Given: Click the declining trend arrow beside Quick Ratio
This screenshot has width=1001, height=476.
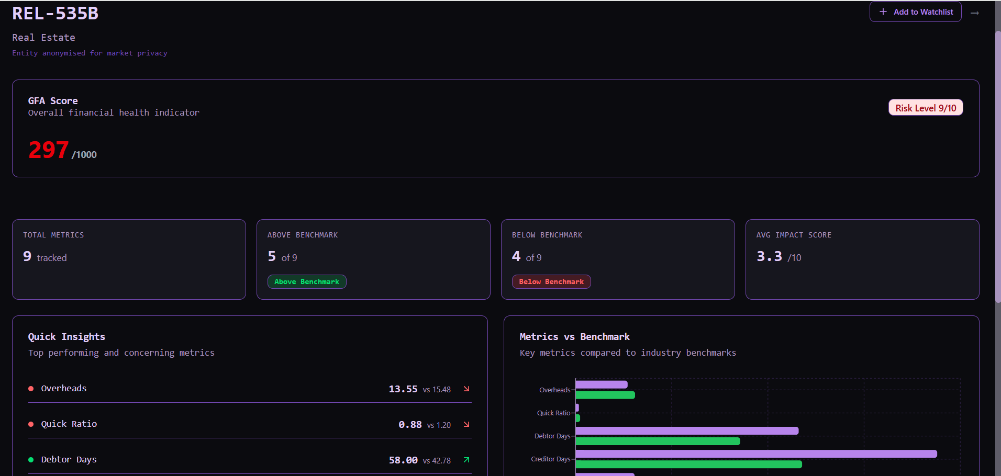Looking at the screenshot, I should click(465, 425).
